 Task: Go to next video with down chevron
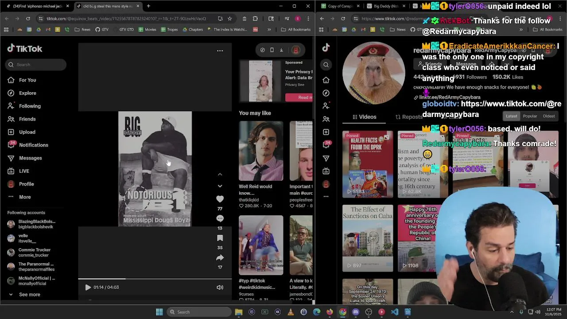(220, 186)
